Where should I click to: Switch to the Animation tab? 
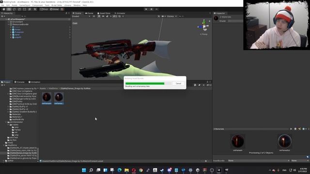click(34, 82)
